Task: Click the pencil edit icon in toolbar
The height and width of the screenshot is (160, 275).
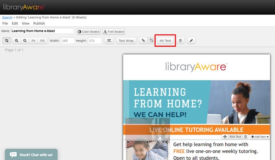Action: click(191, 41)
